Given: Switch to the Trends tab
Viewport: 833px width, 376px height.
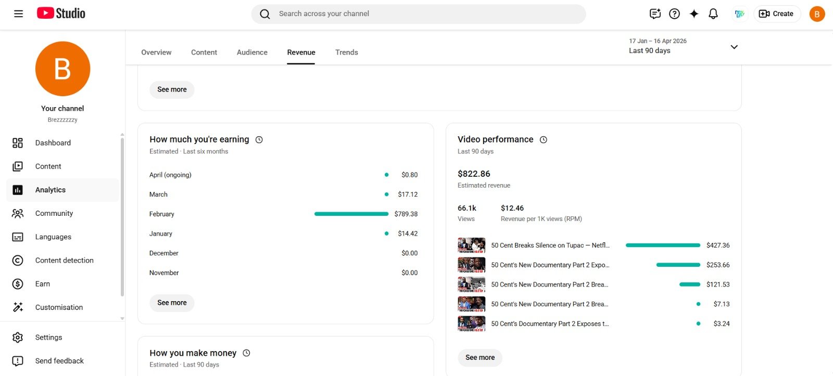Looking at the screenshot, I should click(x=346, y=53).
